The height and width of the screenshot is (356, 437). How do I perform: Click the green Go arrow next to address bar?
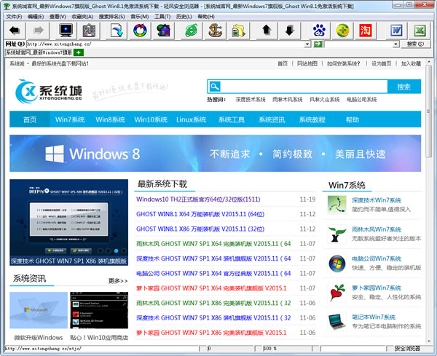click(318, 44)
